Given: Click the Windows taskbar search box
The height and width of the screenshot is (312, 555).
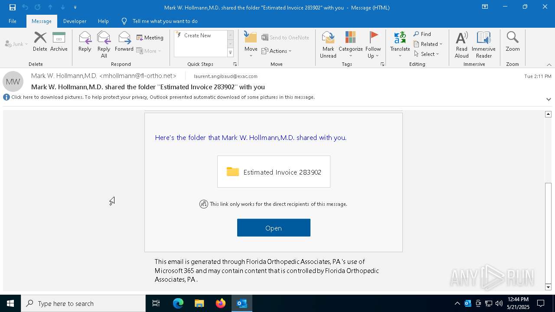Looking at the screenshot, I should coord(83,303).
